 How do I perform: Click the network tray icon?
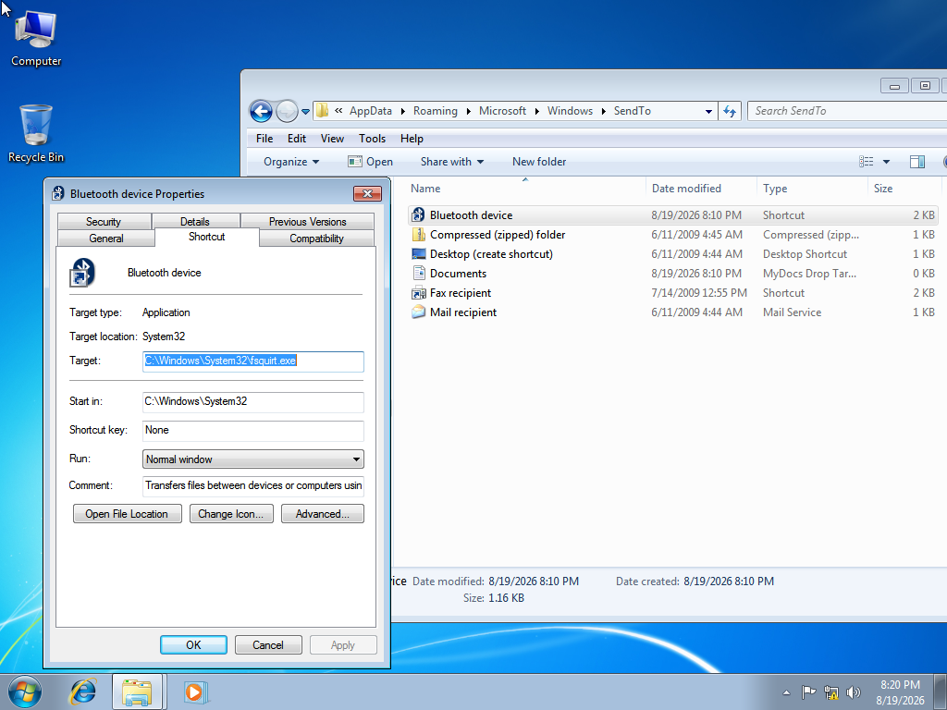click(x=831, y=692)
